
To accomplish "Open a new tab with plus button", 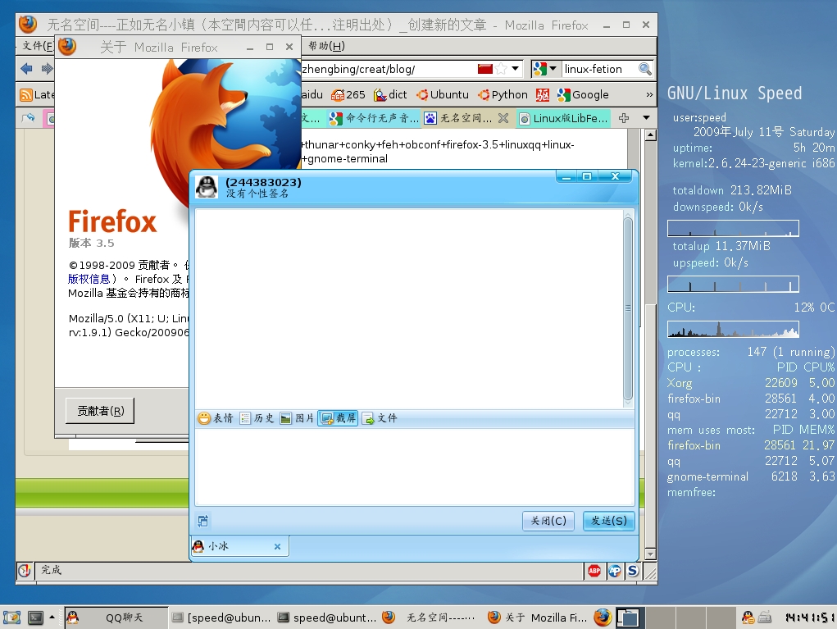I will click(624, 118).
